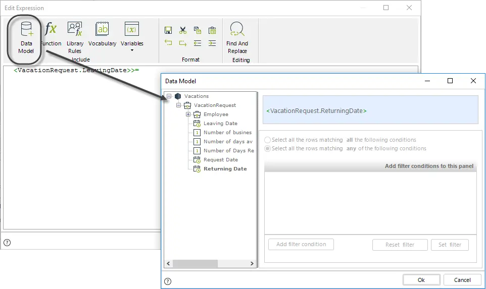This screenshot has height=289, width=486.
Task: Select Leaving Date attribute
Action: click(x=220, y=123)
